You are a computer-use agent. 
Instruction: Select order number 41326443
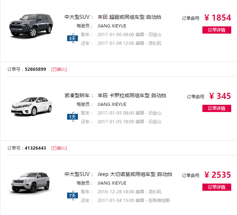pyautogui.click(x=35, y=148)
